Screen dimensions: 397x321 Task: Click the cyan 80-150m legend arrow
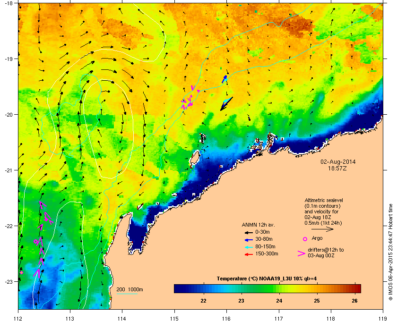tap(249, 247)
